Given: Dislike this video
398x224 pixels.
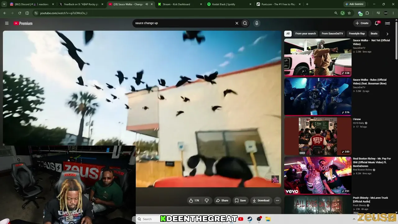Looking at the screenshot, I should tap(207, 201).
